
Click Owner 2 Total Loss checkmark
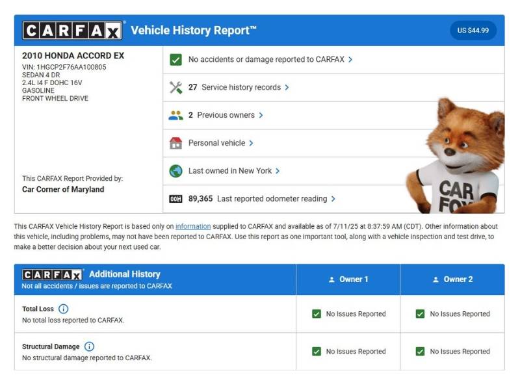[420, 314]
